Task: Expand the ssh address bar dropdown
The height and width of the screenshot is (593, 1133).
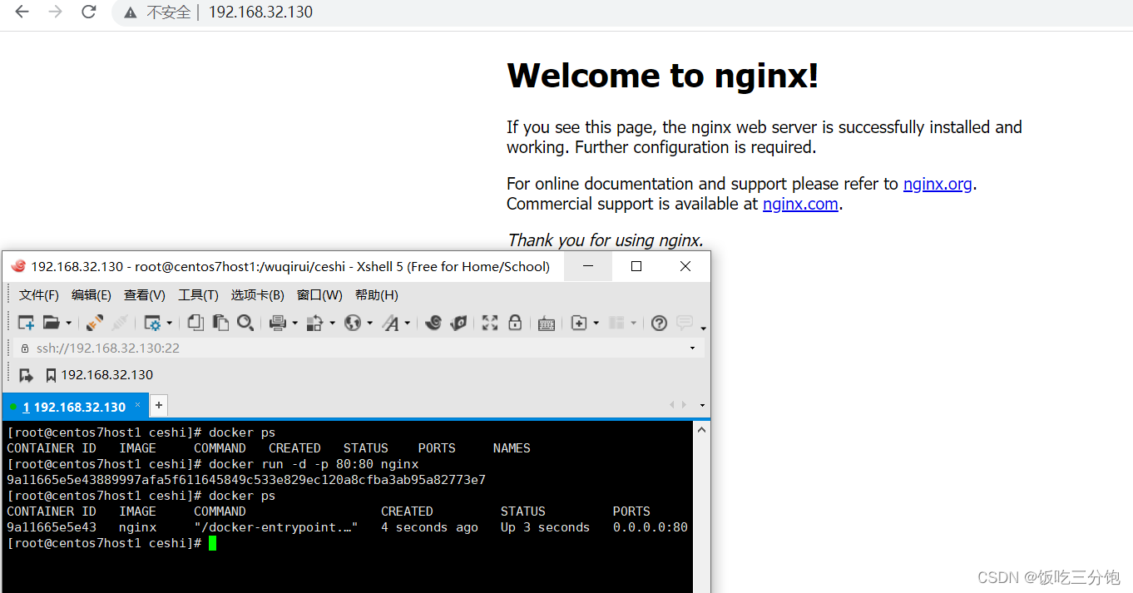Action: [692, 348]
